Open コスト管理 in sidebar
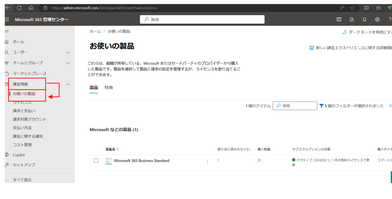The image size is (392, 199). (x=22, y=145)
